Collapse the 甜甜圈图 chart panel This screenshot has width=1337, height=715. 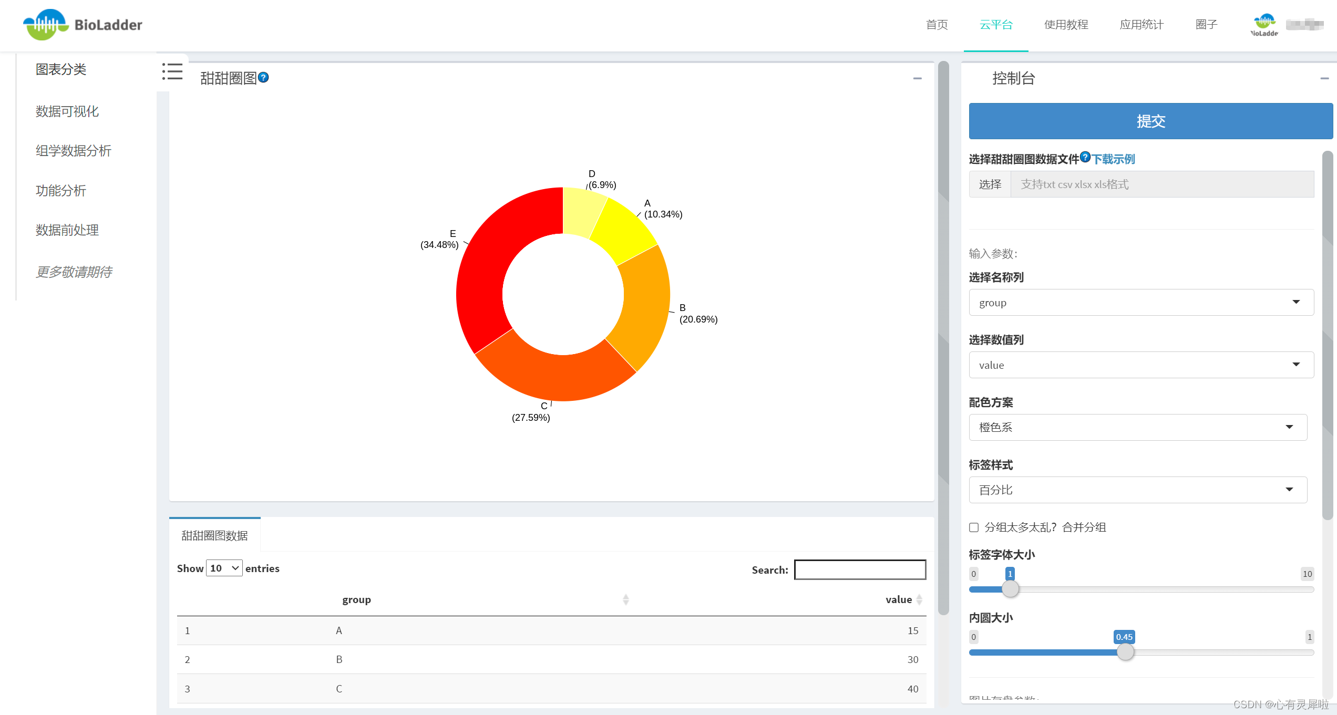click(917, 78)
